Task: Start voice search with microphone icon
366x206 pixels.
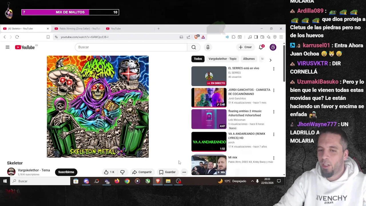Action: pos(208,47)
